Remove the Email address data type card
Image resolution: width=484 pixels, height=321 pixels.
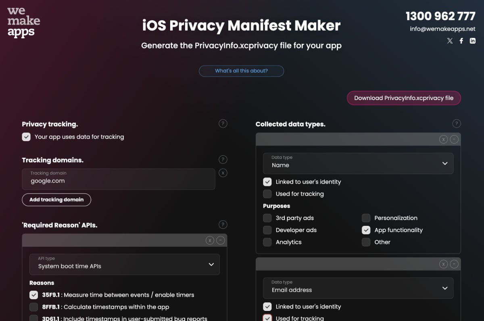[443, 264]
